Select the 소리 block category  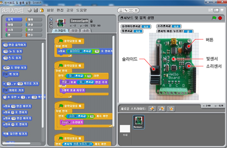(14, 30)
